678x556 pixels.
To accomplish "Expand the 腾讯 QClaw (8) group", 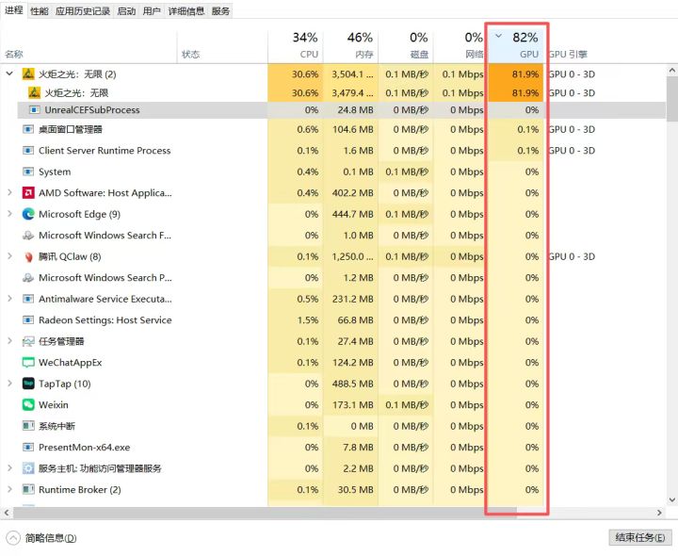I will (9, 256).
